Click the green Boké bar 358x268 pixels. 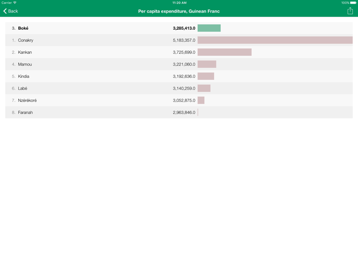(209, 28)
